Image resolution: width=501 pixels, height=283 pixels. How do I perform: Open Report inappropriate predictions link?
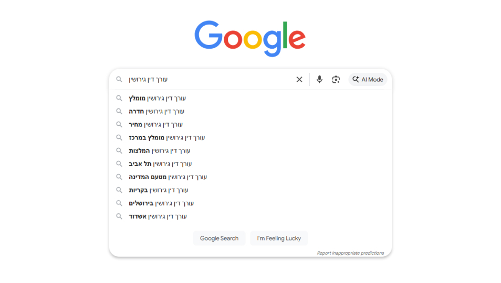point(350,253)
